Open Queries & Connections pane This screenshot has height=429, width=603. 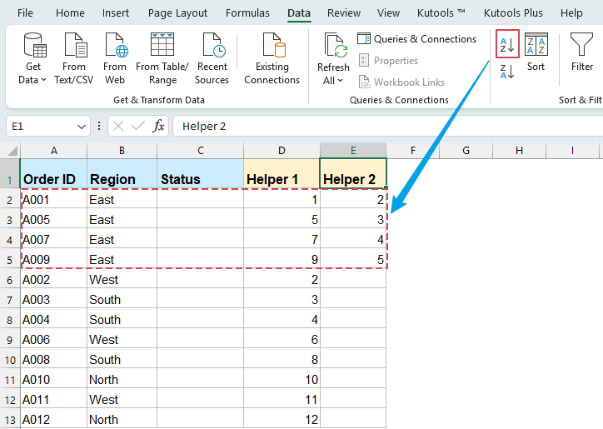pyautogui.click(x=417, y=39)
